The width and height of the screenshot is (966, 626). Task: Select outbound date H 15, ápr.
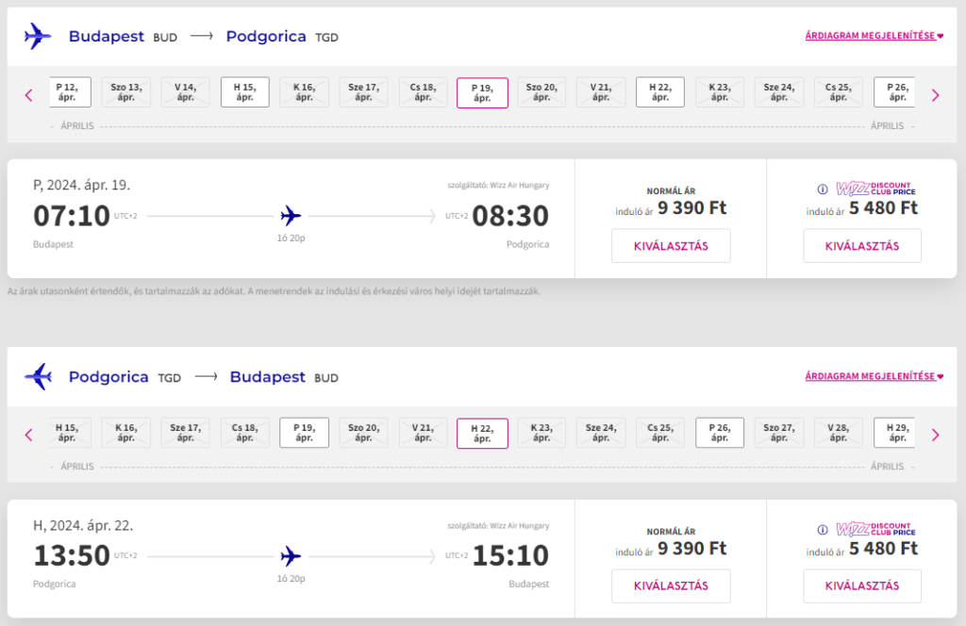tap(245, 92)
